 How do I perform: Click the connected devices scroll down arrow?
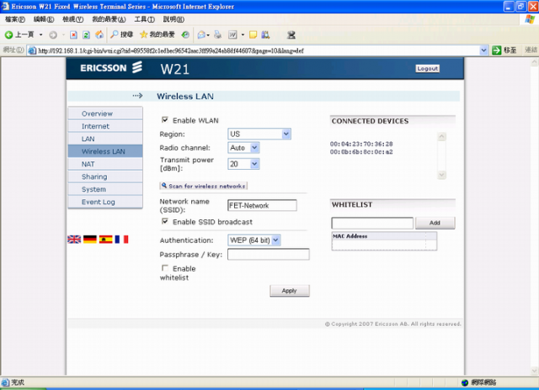coord(441,175)
